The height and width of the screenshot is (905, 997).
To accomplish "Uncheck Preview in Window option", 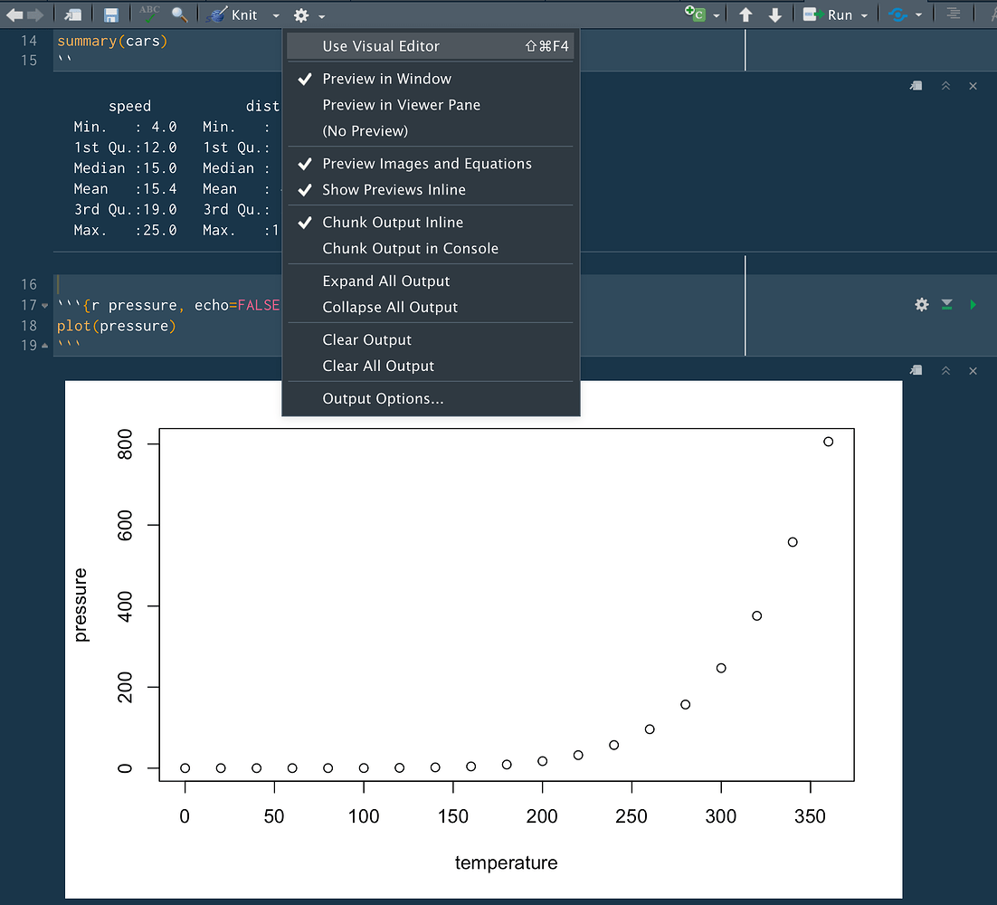I will point(386,79).
